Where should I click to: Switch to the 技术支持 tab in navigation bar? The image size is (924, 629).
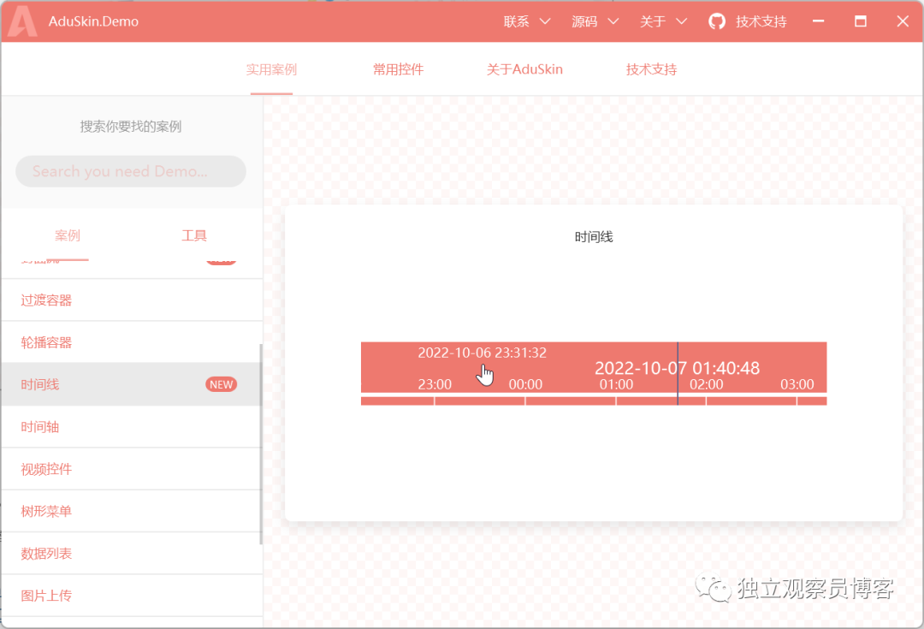(x=651, y=69)
